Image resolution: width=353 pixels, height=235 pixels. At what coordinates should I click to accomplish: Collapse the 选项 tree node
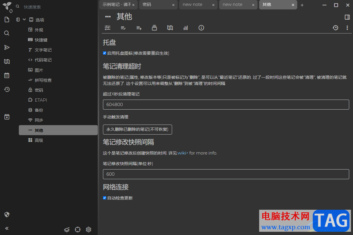24,20
